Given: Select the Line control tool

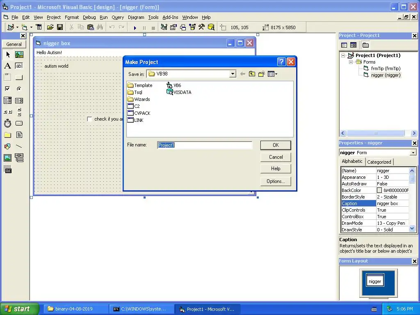Looking at the screenshot, I should pos(19,146).
